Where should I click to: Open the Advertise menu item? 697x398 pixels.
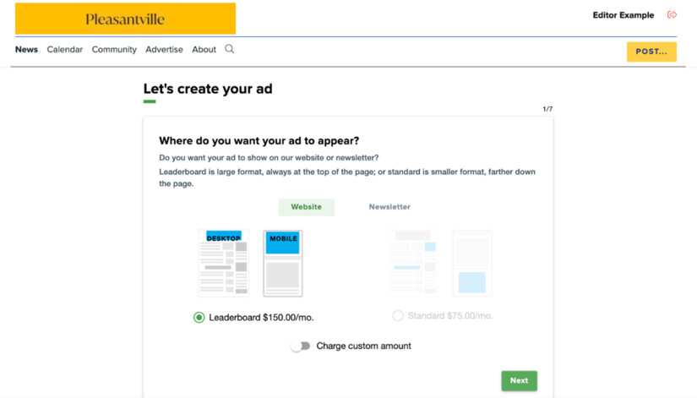pyautogui.click(x=164, y=50)
